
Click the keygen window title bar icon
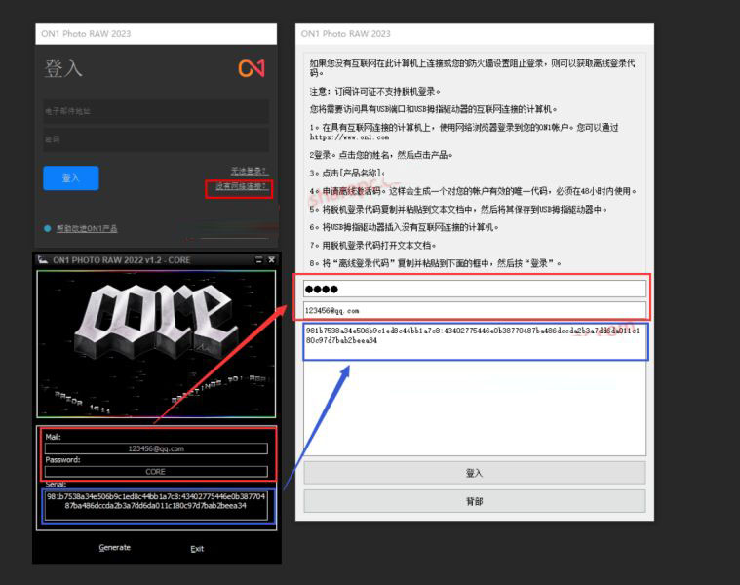coord(43,260)
